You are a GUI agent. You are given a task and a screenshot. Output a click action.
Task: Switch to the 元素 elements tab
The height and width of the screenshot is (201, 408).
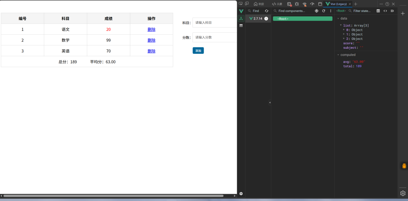tap(277, 4)
